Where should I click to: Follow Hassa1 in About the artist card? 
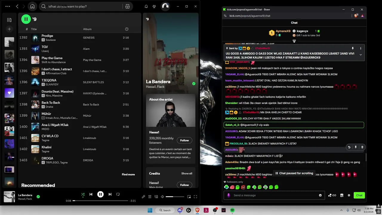184,140
